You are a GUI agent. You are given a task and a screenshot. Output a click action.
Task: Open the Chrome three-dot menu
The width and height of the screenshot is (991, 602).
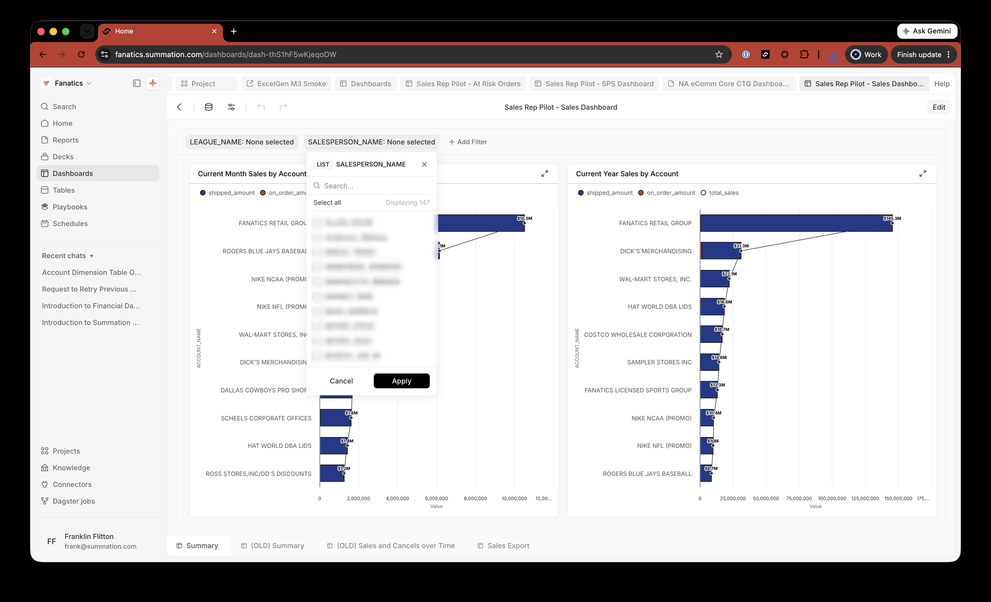pyautogui.click(x=949, y=55)
